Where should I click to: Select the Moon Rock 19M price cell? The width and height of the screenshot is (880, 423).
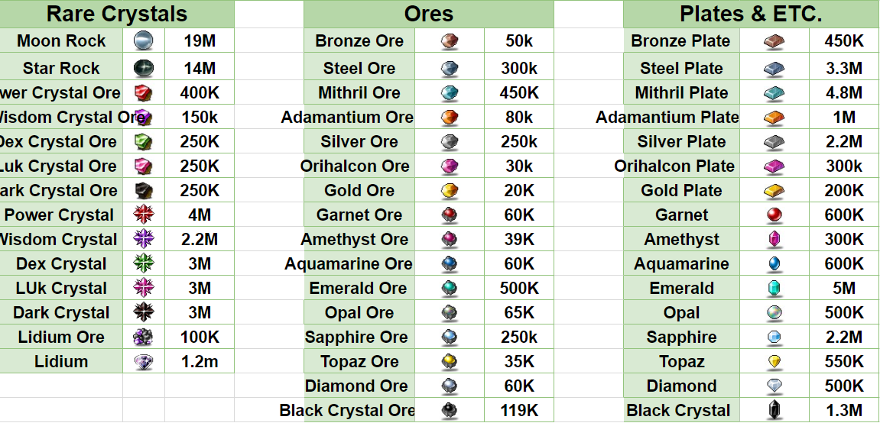pyautogui.click(x=200, y=41)
